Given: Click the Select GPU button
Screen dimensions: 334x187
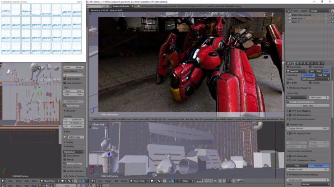Looking at the screenshot, I should 308,105.
